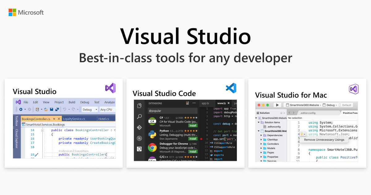Click the lightbulb quick-fix icon on line 4
The width and height of the screenshot is (371, 195).
coord(301,134)
